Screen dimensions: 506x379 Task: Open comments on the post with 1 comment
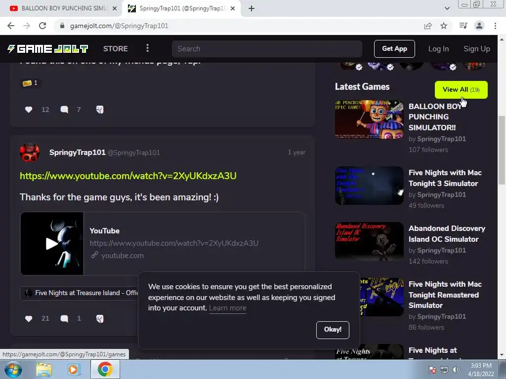(x=64, y=318)
